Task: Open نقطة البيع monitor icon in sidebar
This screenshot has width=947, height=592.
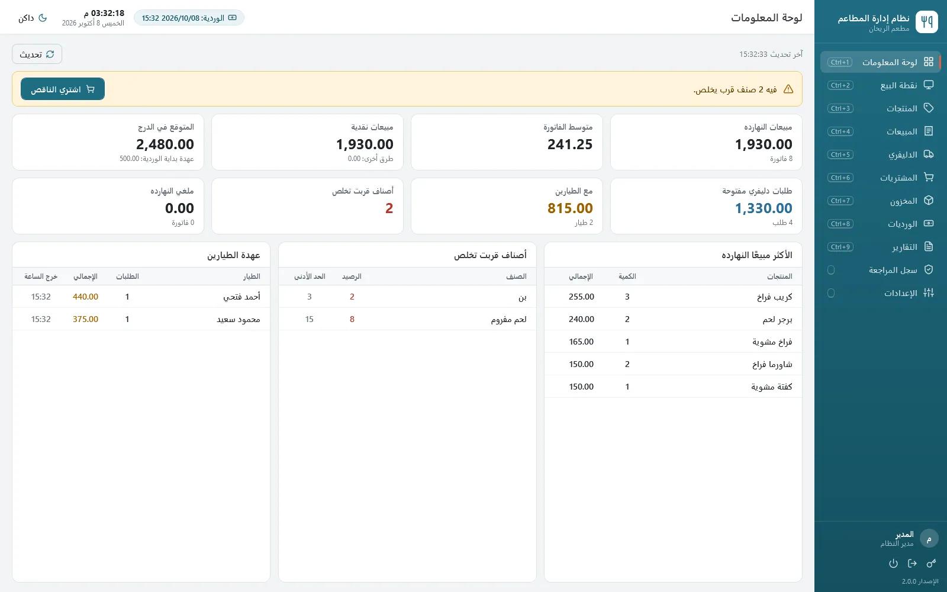Action: [x=929, y=85]
